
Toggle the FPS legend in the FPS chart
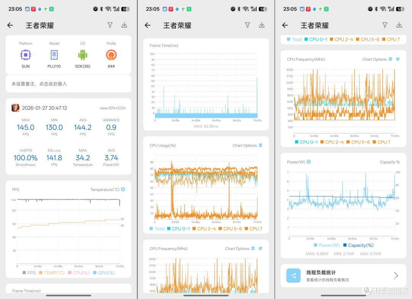29,273
